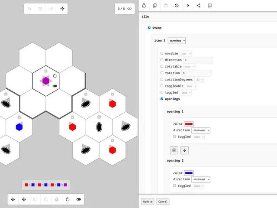The image size is (277, 208).
Task: Click the Cancel button
Action: tap(163, 201)
